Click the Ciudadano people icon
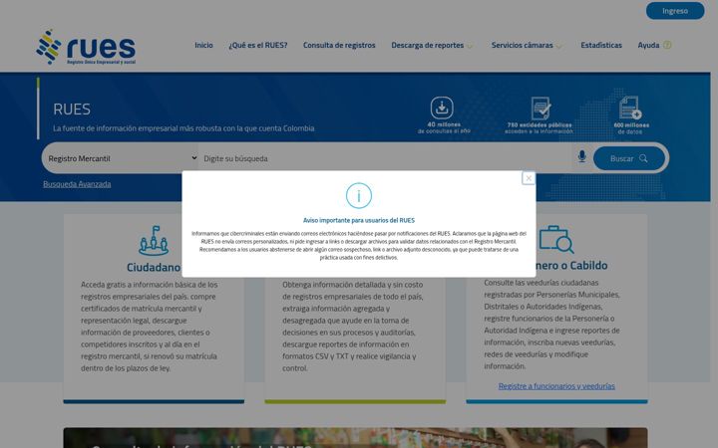This screenshot has width=718, height=448. [x=154, y=241]
